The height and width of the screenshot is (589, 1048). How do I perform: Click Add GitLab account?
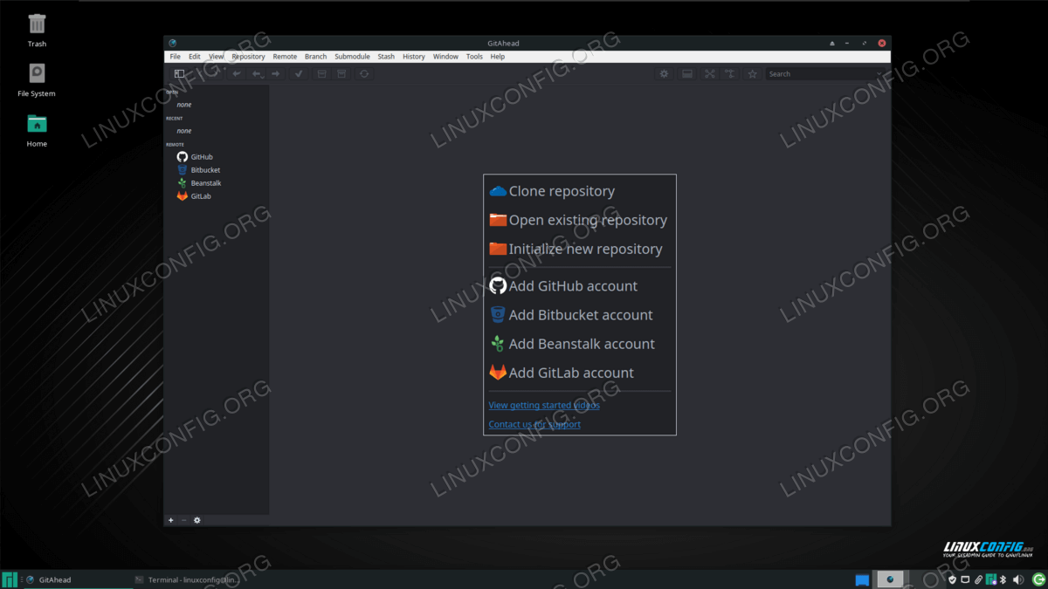click(562, 373)
